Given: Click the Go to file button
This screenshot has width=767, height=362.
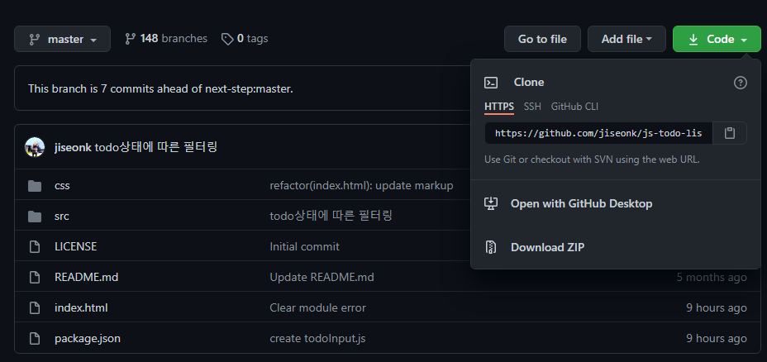Looking at the screenshot, I should tap(542, 39).
